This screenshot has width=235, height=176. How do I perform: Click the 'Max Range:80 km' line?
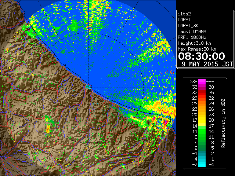coord(197,49)
